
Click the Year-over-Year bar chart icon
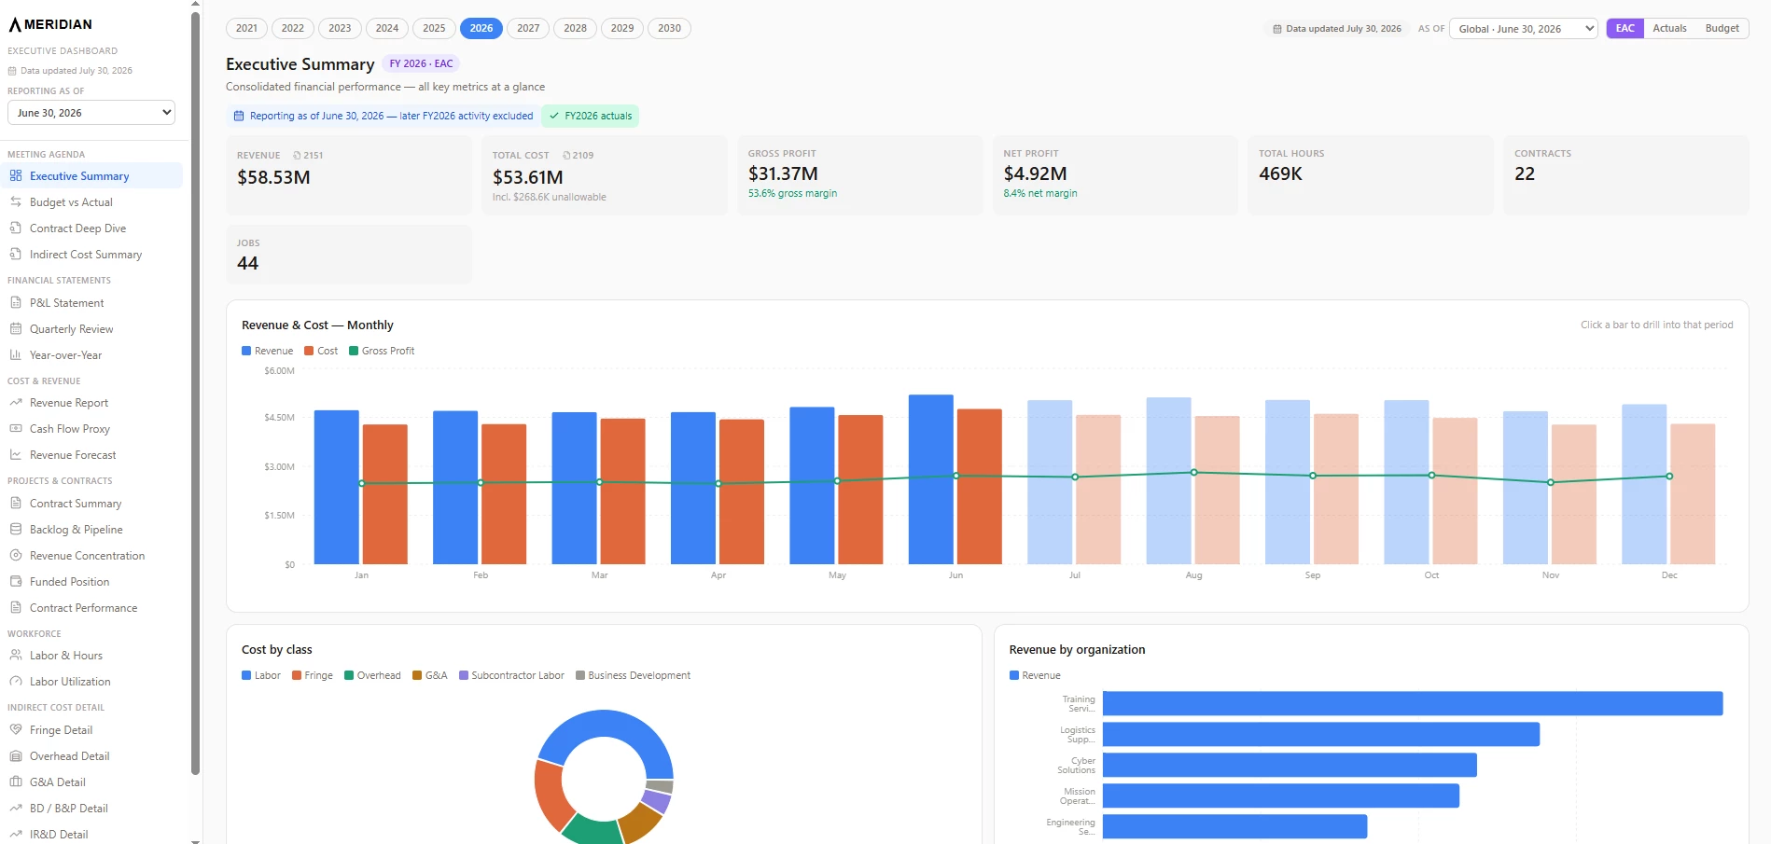[15, 354]
